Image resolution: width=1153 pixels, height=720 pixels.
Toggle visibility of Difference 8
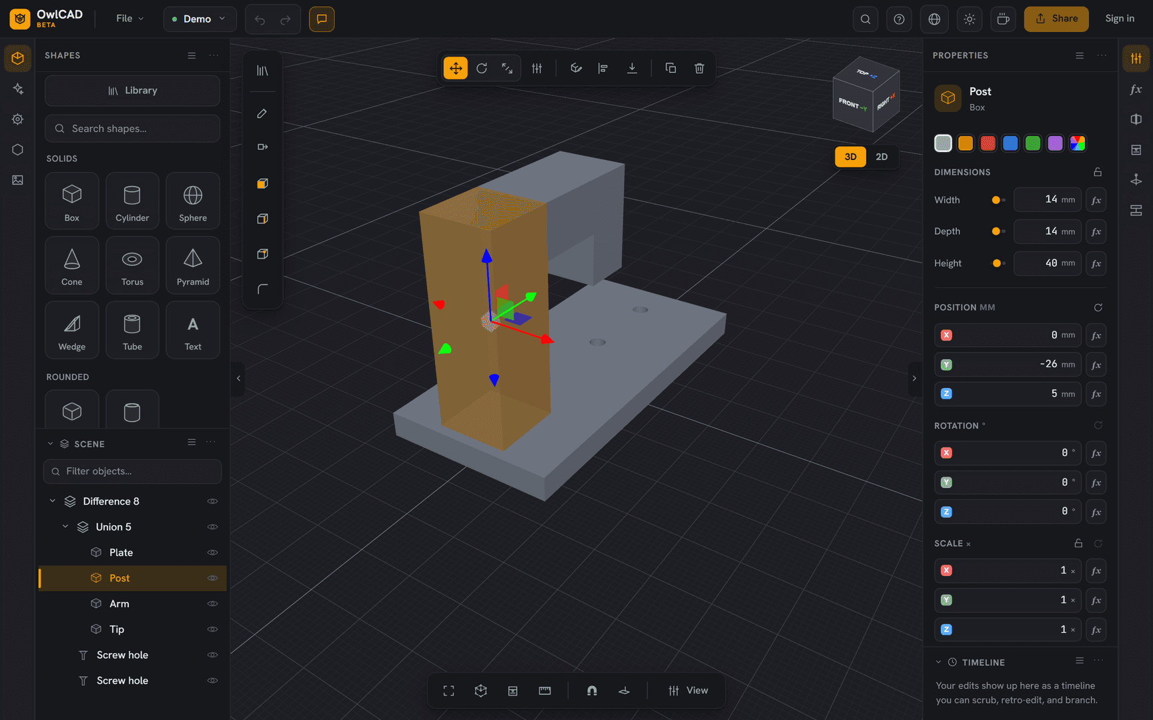(x=213, y=501)
